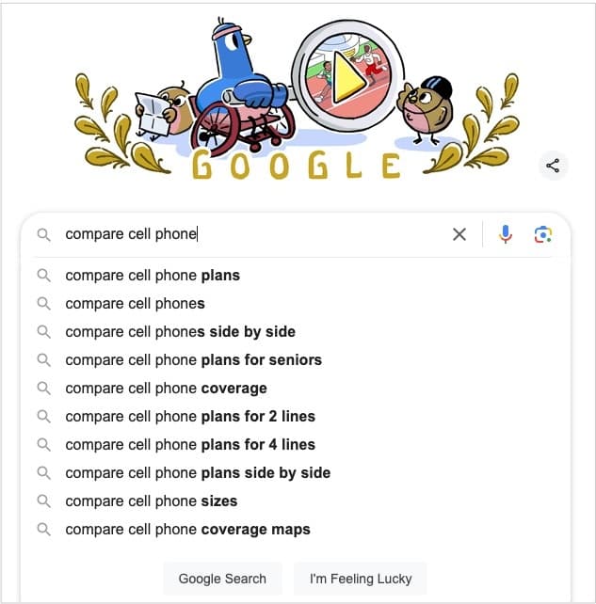Click the magnifier icon in search box
Image resolution: width=596 pixels, height=604 pixels.
click(x=43, y=234)
